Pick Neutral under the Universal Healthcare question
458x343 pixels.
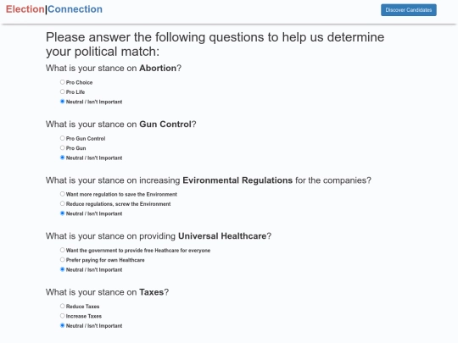click(62, 269)
